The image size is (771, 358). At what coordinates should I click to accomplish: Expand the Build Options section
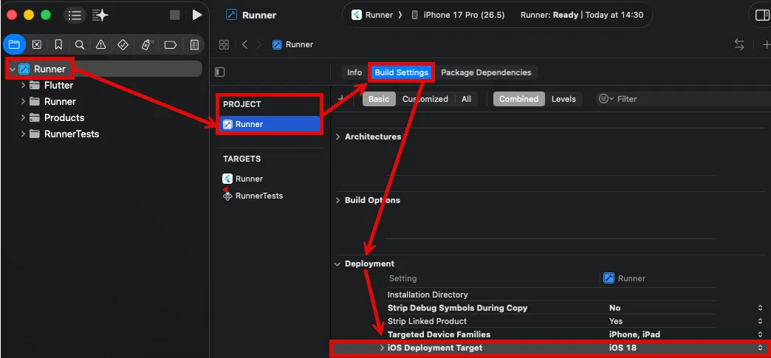pos(337,200)
